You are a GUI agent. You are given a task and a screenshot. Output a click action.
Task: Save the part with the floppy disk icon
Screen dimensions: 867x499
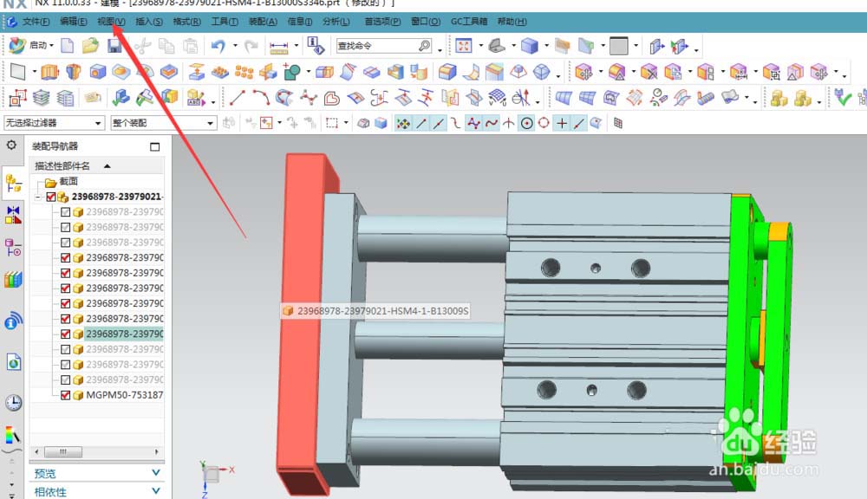(x=114, y=45)
